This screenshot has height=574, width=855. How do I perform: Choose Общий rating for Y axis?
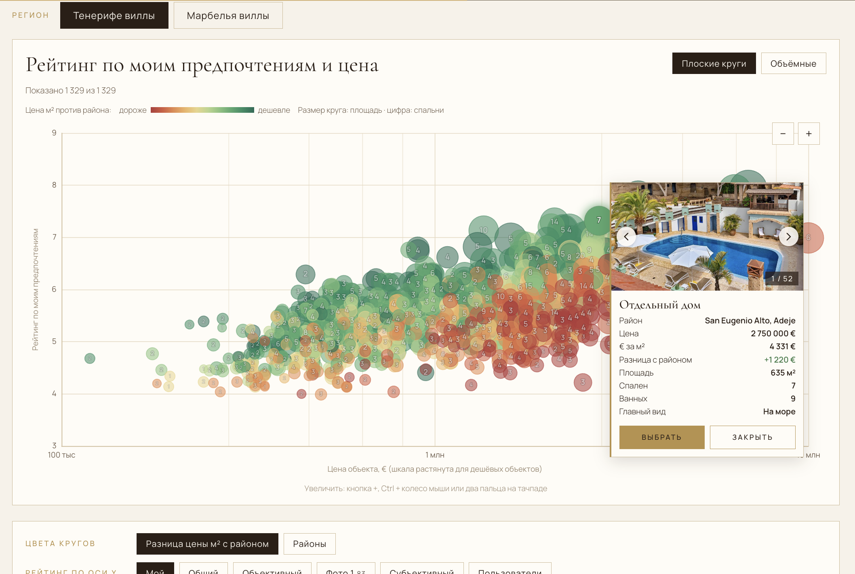tap(203, 569)
